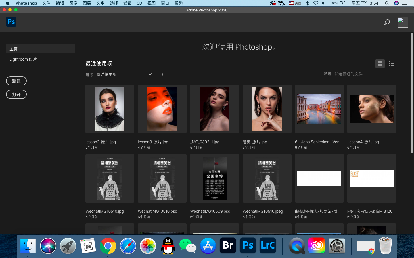Open lesson2-原片.jpg thumbnail

(x=110, y=109)
